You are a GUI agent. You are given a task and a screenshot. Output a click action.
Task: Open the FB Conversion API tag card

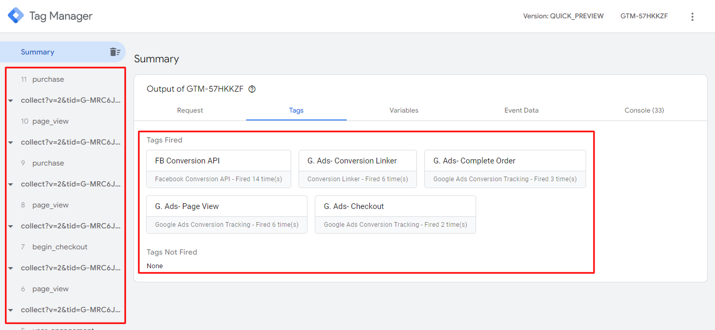218,169
